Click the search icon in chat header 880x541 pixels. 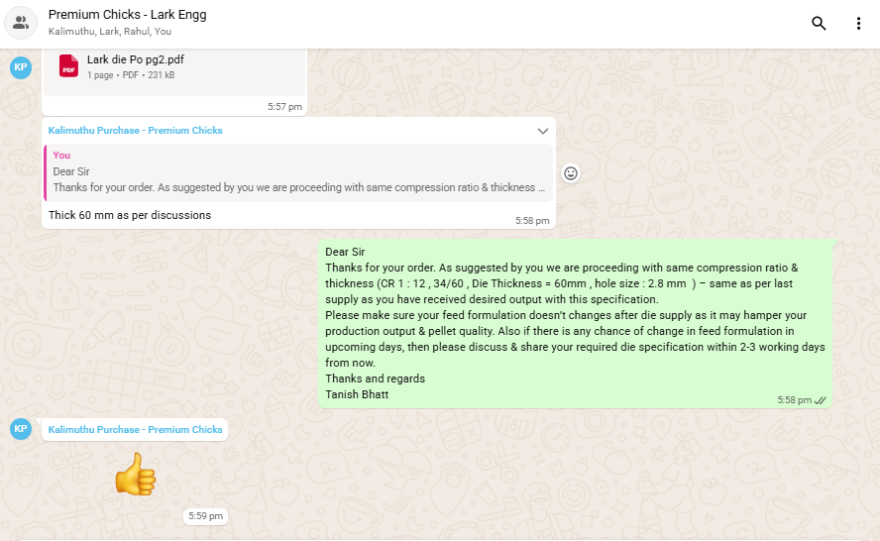(819, 24)
